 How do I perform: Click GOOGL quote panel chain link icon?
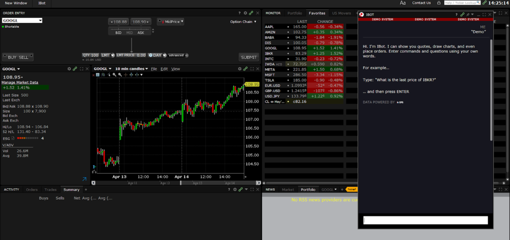(75, 69)
